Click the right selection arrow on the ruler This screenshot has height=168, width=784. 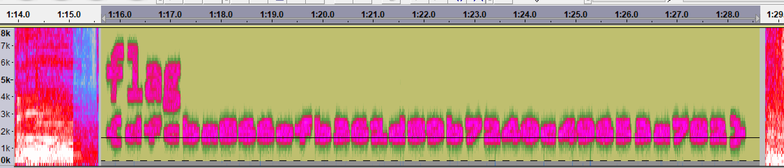click(758, 18)
